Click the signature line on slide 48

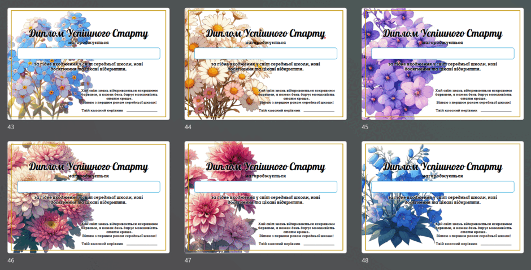(x=496, y=245)
